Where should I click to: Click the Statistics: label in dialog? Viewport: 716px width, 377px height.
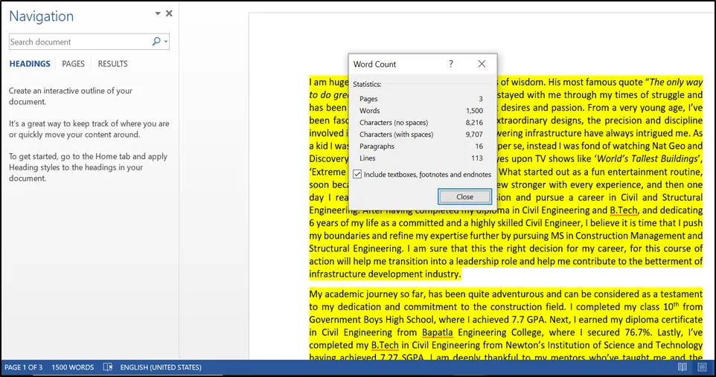click(367, 85)
